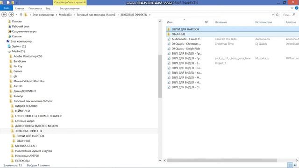Select Новогодняя музыка и футаж folder
The image size is (299, 168).
click(34, 151)
